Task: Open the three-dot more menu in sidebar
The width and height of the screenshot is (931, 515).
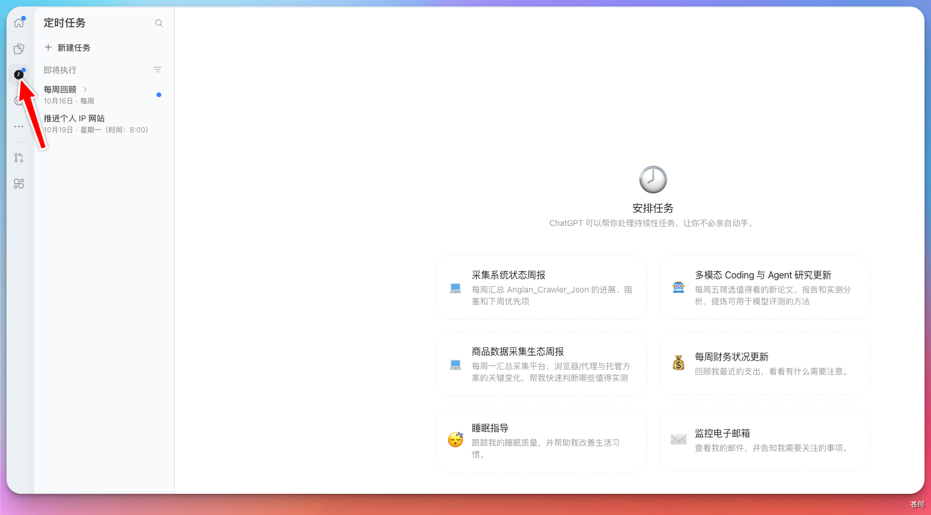Action: coord(19,127)
